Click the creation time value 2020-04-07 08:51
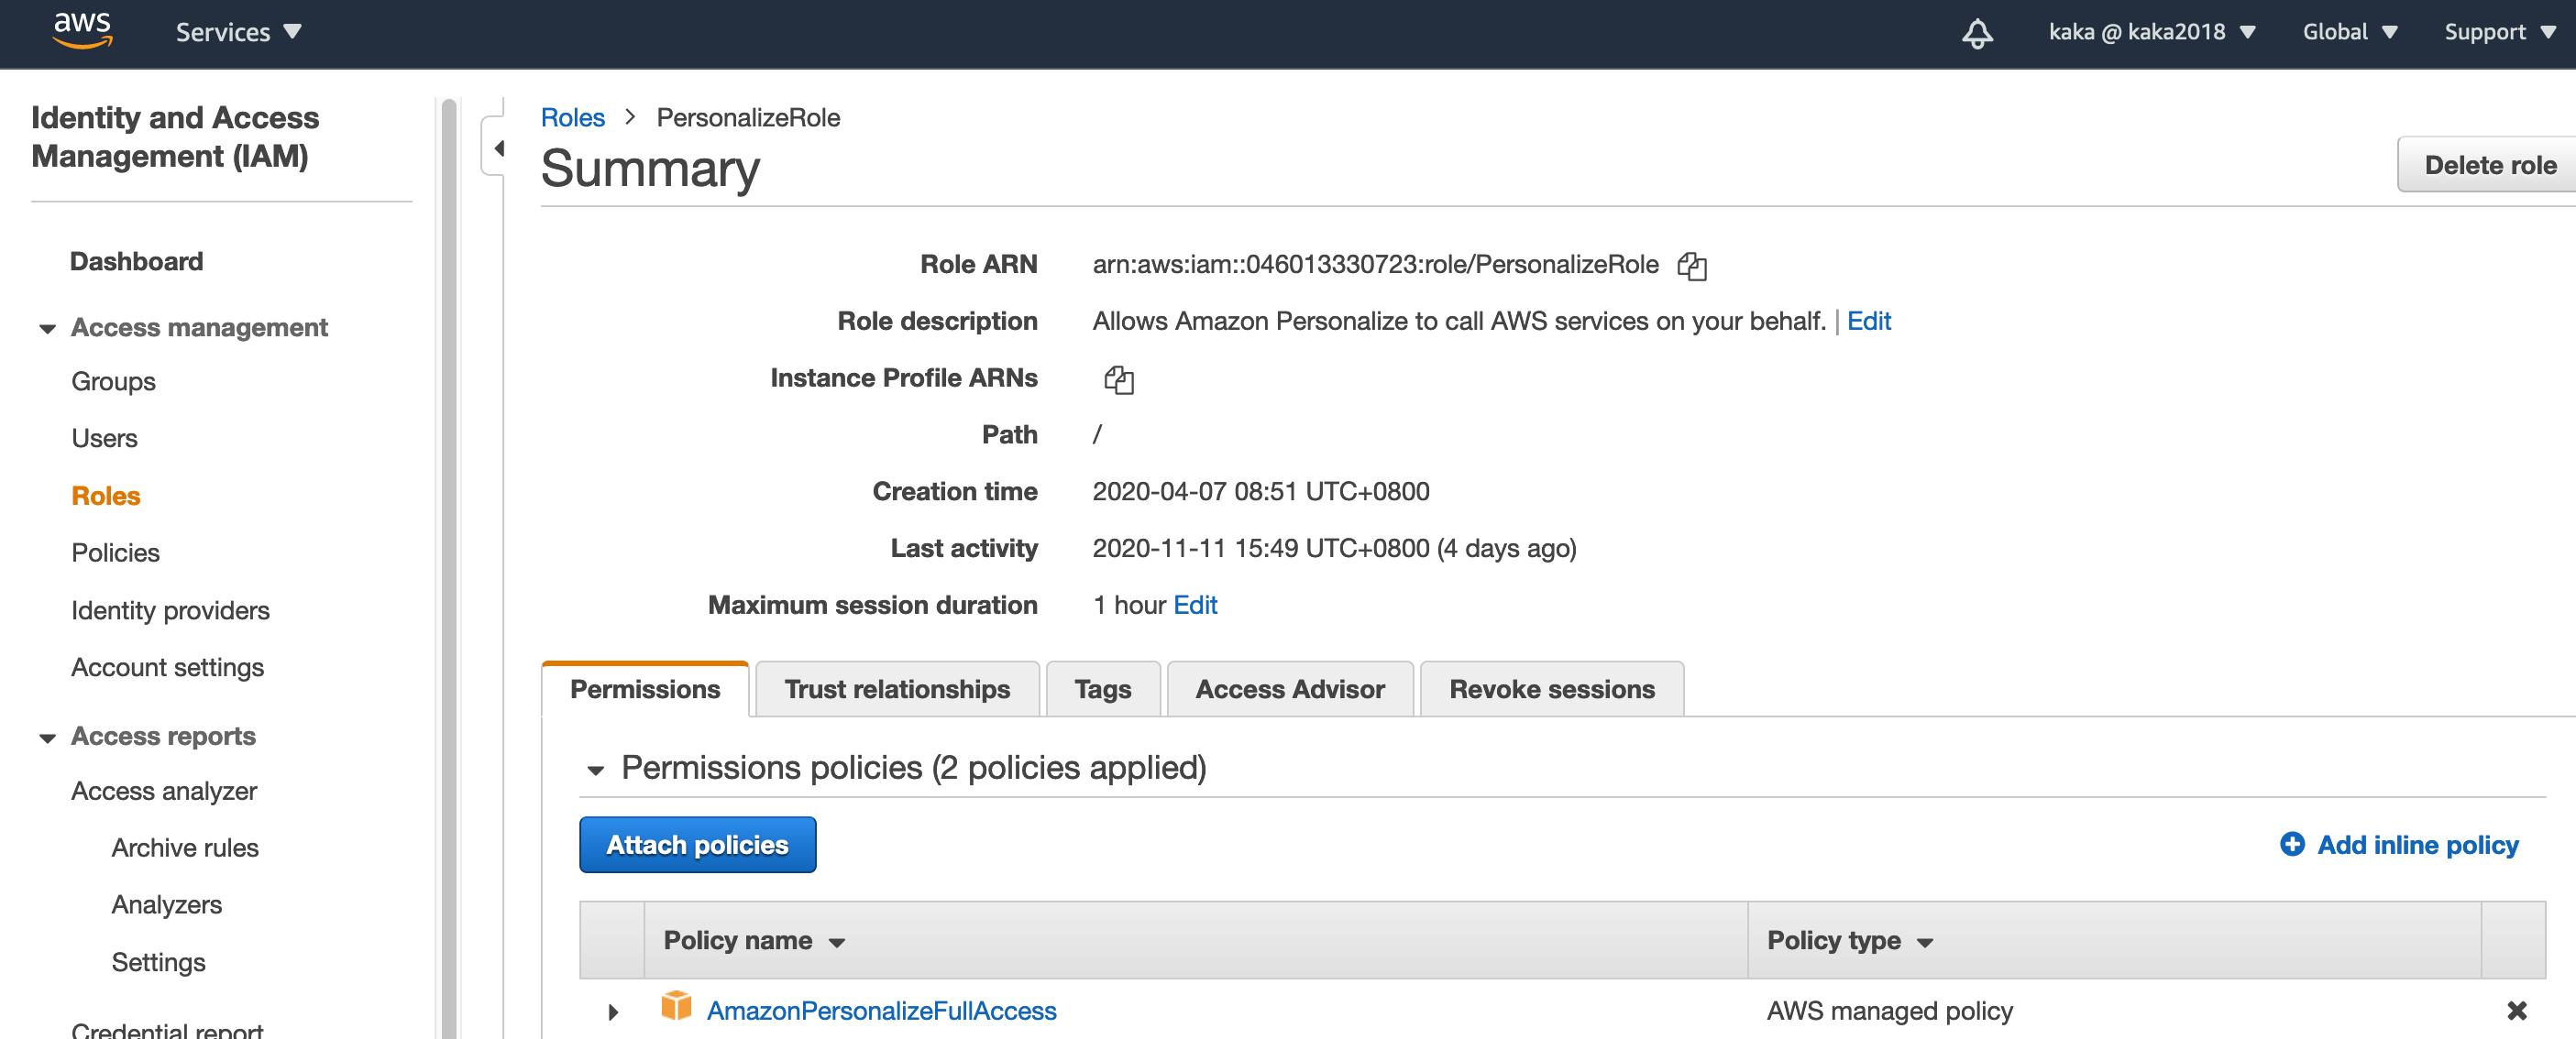This screenshot has height=1039, width=2576. (1260, 491)
